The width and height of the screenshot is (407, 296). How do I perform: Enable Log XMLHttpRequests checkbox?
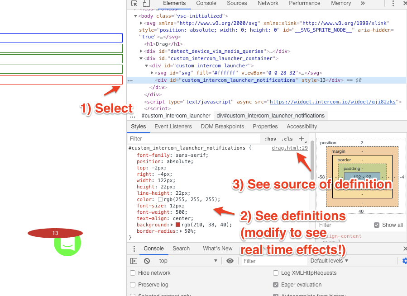pyautogui.click(x=276, y=273)
